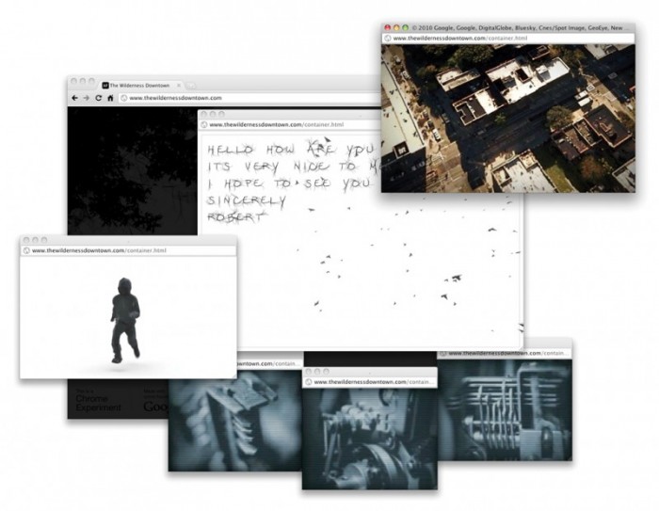Viewport: 659px width, 511px height.
Task: Click site icon in letter window address bar
Action: click(x=204, y=125)
